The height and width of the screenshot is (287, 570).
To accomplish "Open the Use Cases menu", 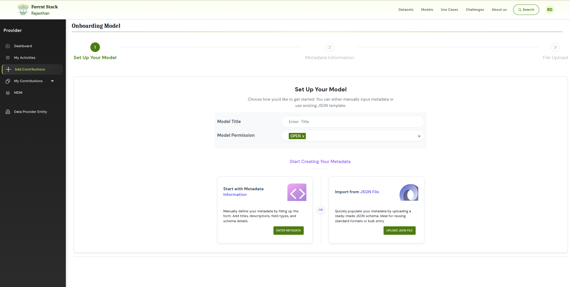I will [x=449, y=10].
